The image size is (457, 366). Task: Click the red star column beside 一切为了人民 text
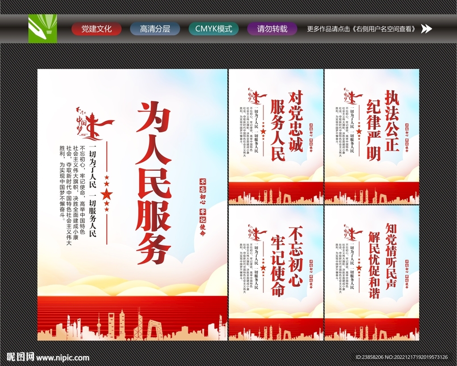coord(106,192)
